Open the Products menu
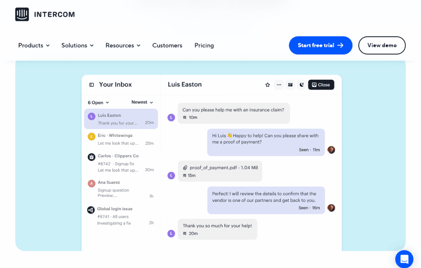The width and height of the screenshot is (421, 268). [x=34, y=46]
